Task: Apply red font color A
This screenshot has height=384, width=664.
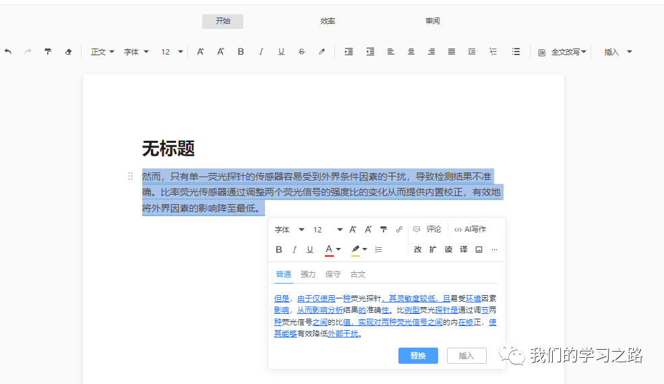Action: click(328, 249)
